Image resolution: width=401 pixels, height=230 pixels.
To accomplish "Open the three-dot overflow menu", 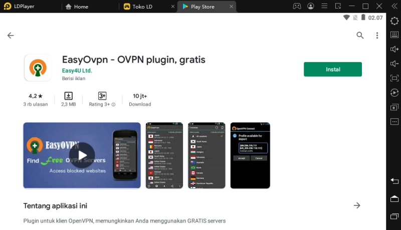I will [x=377, y=35].
